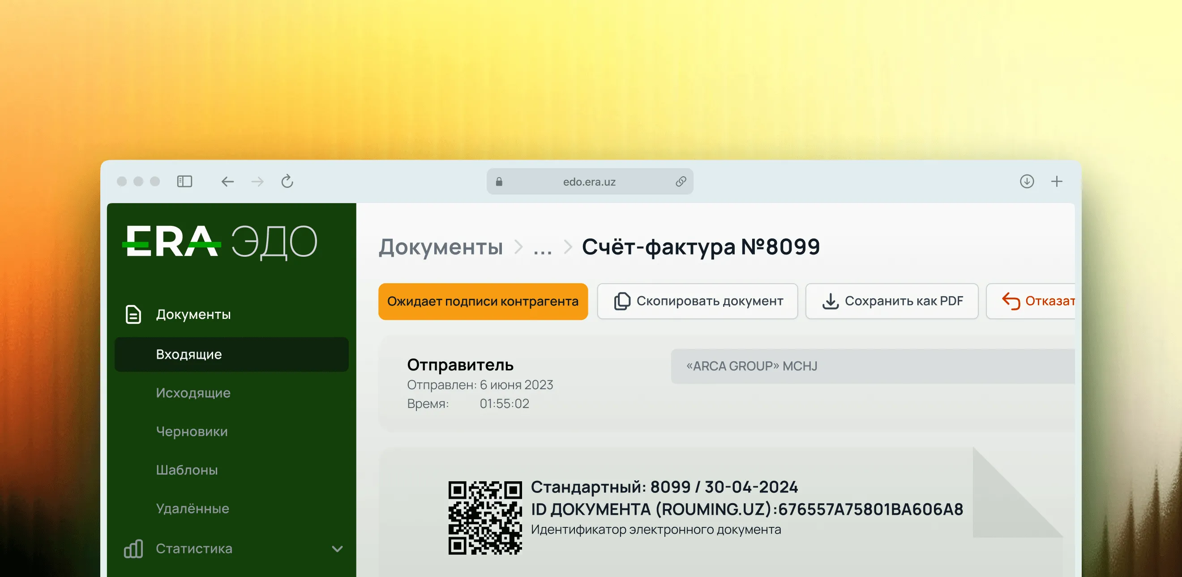Open a new tab with the plus icon
Screen dimensions: 1182x577
click(x=1057, y=182)
